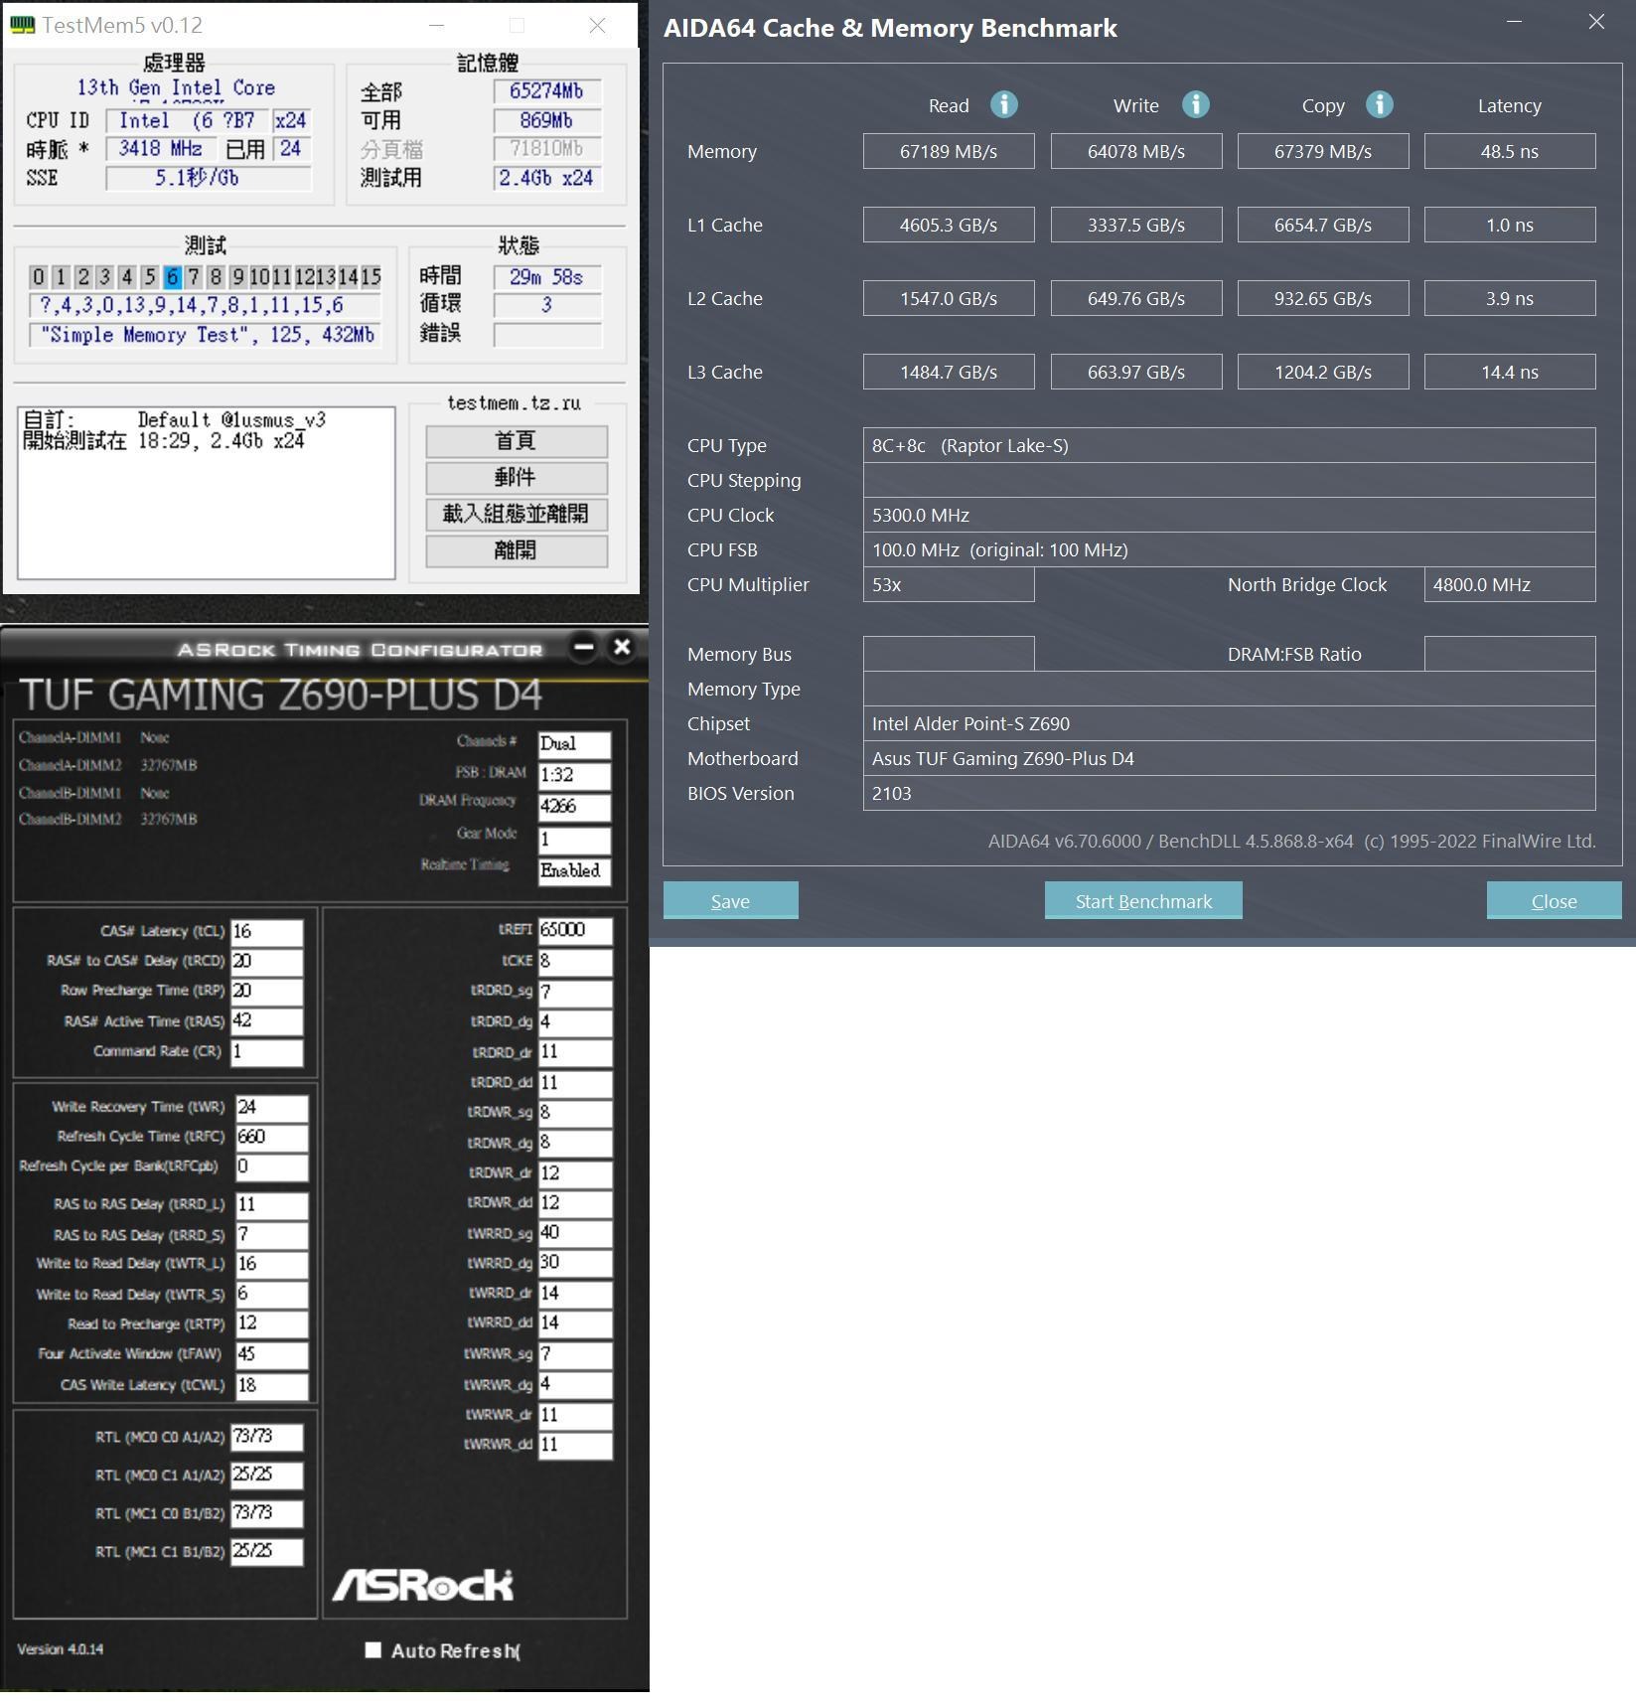Edit the DRAM Frequency field
This screenshot has width=1636, height=1707.
pyautogui.click(x=574, y=808)
